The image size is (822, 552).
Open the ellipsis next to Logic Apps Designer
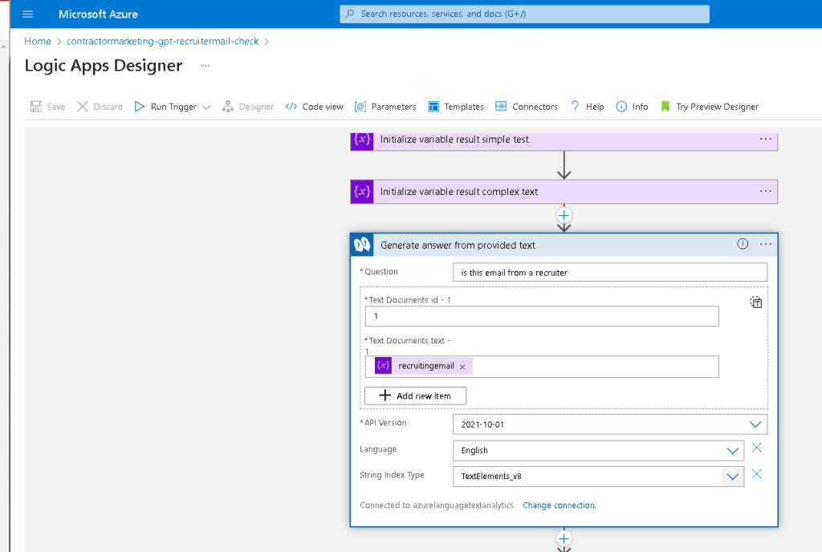(205, 66)
